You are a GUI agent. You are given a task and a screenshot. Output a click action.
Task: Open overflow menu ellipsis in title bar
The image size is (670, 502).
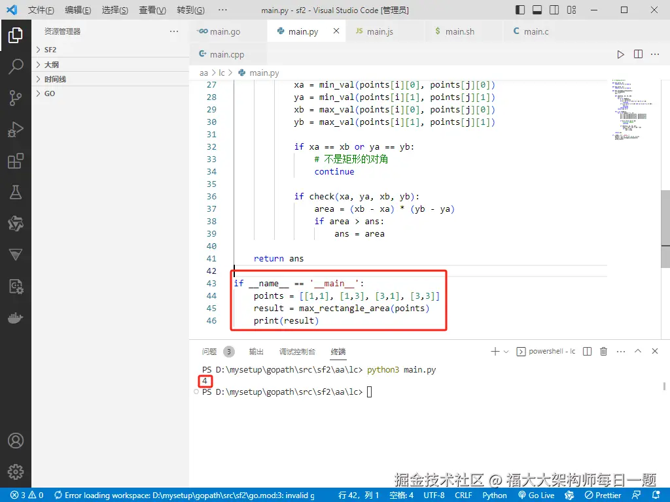pyautogui.click(x=222, y=10)
